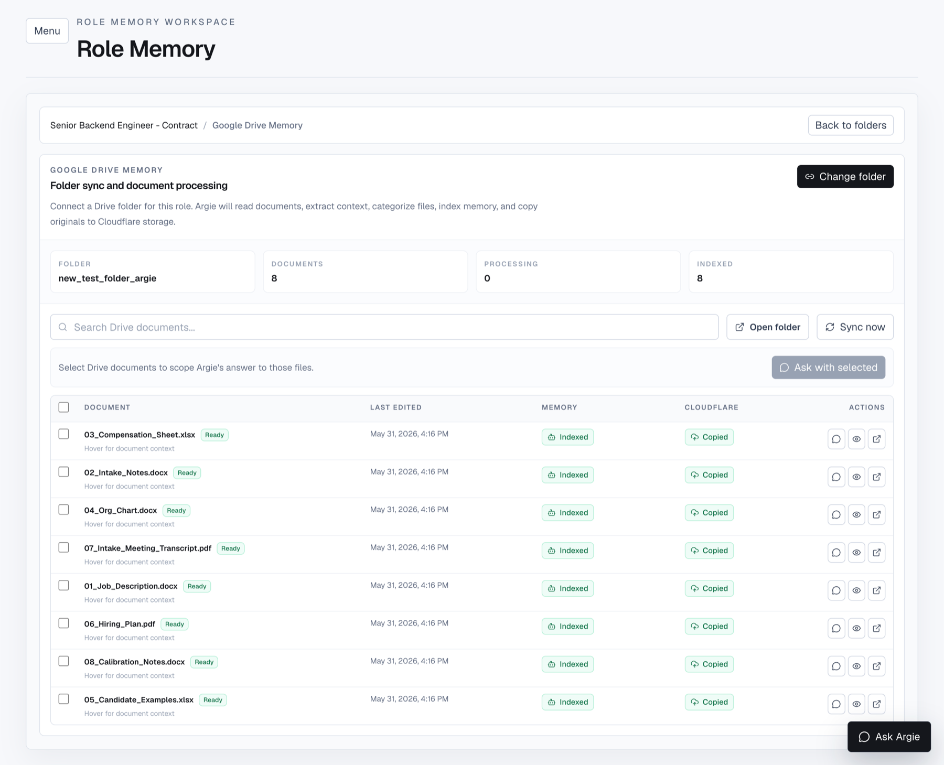
Task: Select 07_Intake_Meeting_Transcript.pdf checkbox
Action: (63, 547)
